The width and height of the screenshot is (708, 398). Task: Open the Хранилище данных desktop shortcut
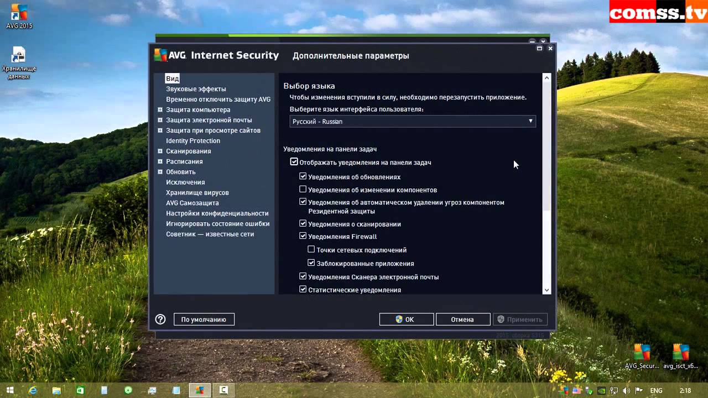(x=19, y=63)
